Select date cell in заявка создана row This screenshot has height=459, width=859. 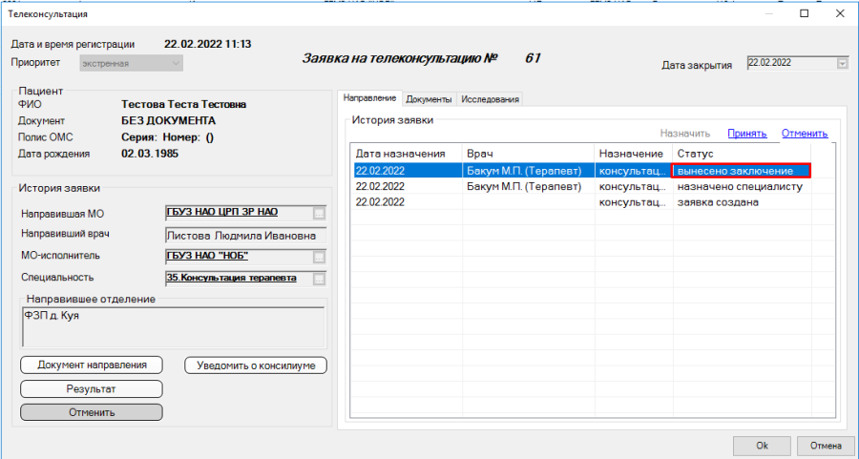tap(407, 202)
